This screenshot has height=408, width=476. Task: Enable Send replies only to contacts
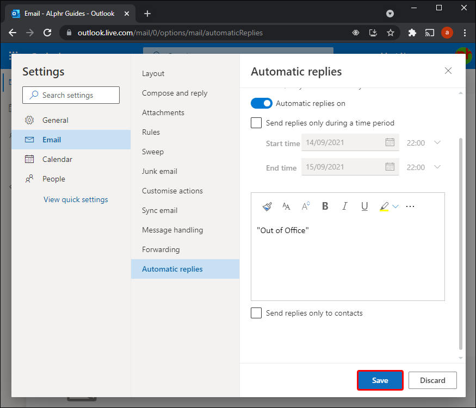click(256, 313)
